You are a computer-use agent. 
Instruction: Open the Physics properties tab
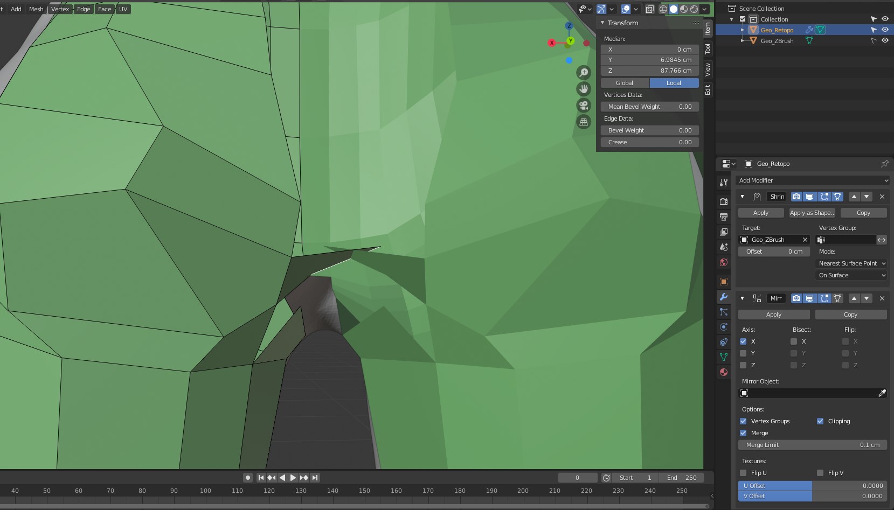(x=724, y=327)
